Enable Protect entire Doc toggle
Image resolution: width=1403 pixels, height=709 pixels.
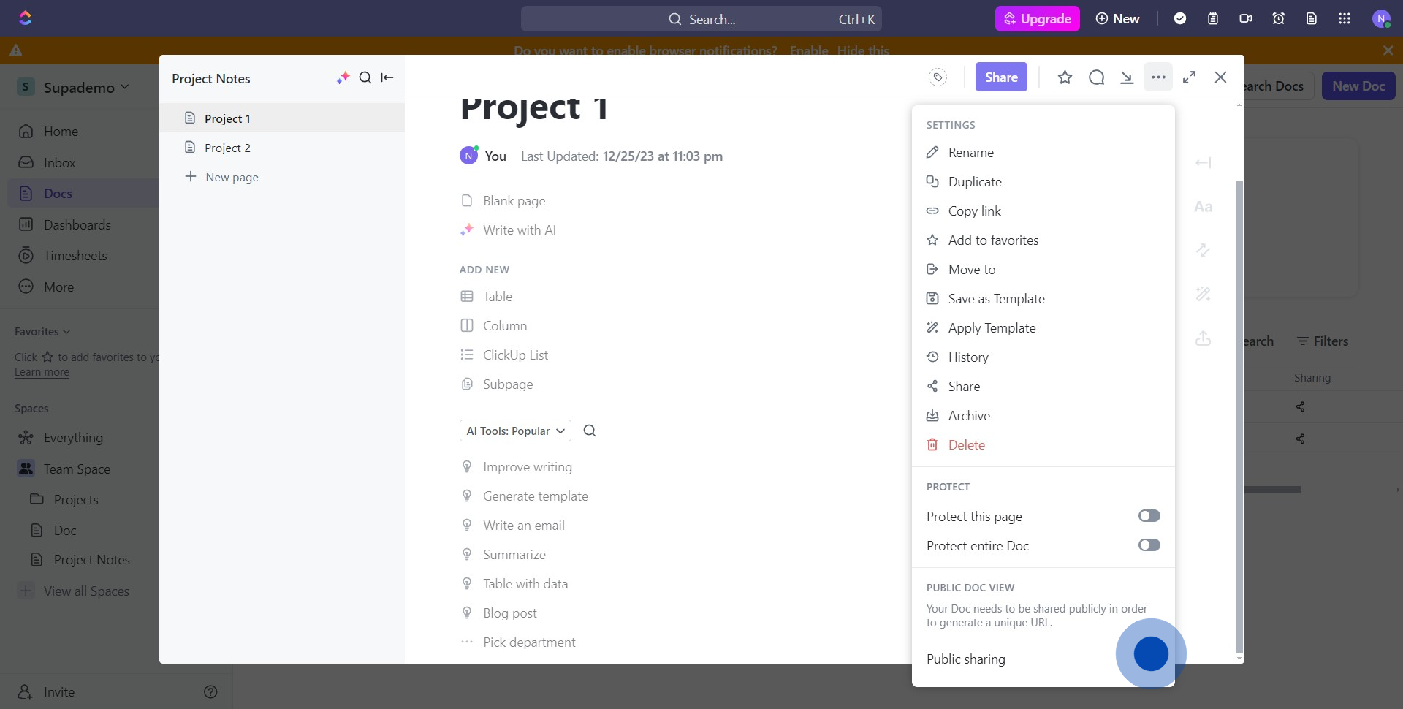tap(1149, 545)
